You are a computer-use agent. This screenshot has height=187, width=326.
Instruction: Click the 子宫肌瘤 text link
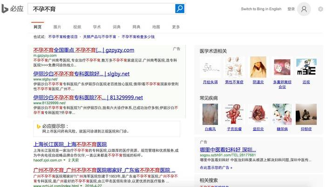pyautogui.click(x=234, y=129)
